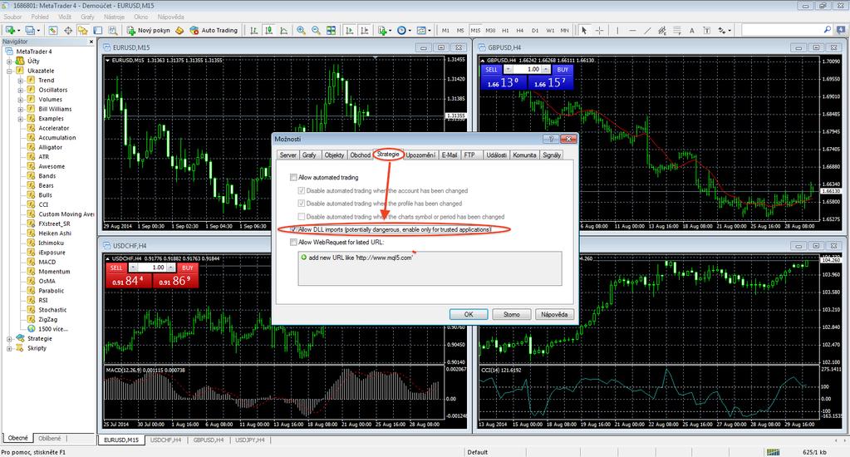Select the horizontal line drawing tool
The width and height of the screenshot is (850, 457).
tap(632, 31)
